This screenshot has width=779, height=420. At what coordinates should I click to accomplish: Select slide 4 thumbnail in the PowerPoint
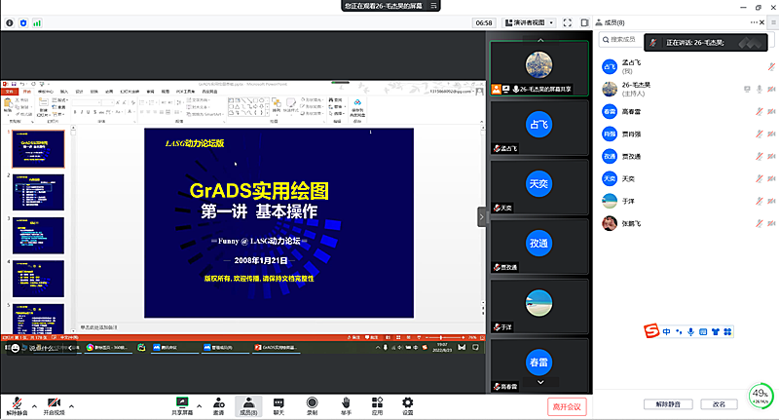38,279
